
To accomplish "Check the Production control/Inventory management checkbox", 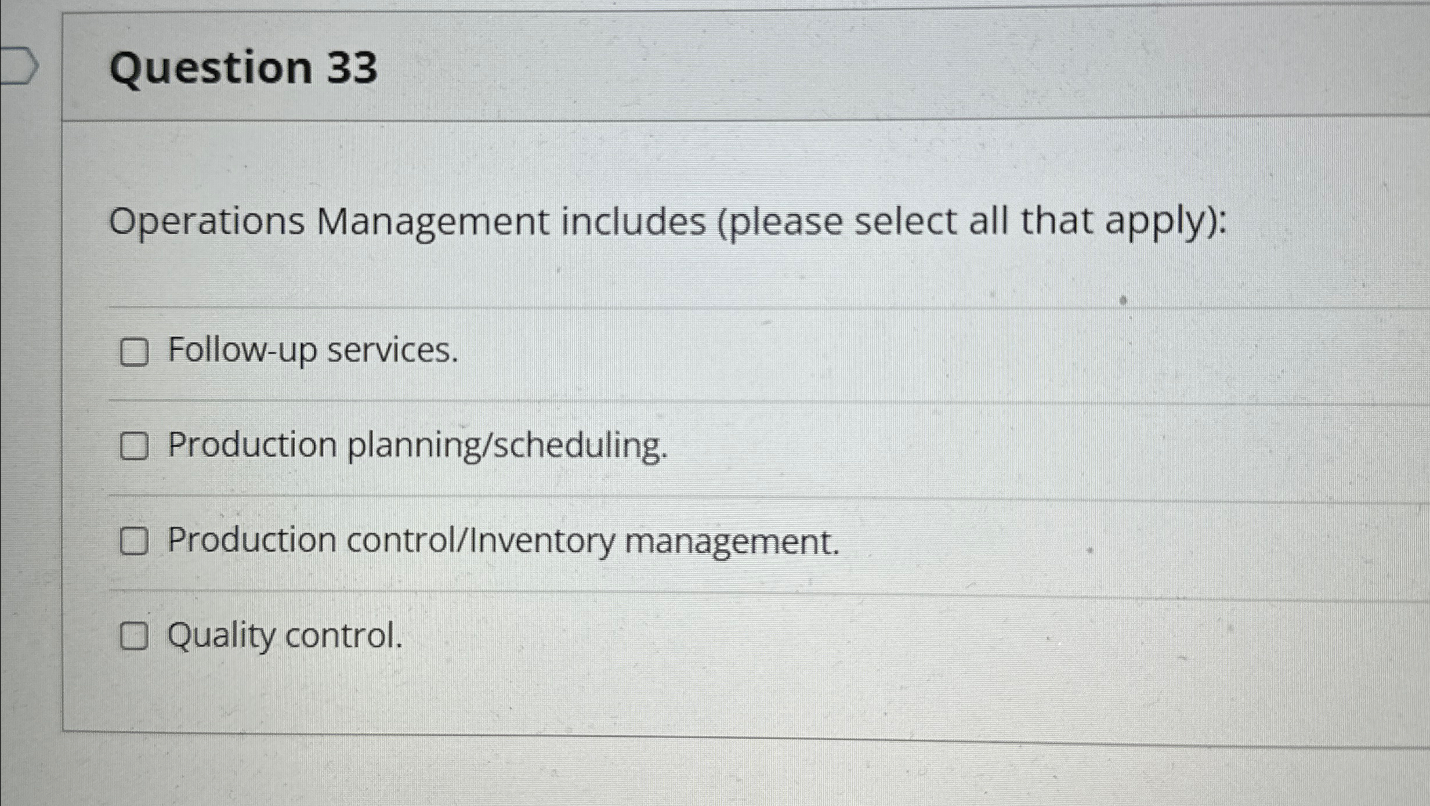I will point(135,541).
